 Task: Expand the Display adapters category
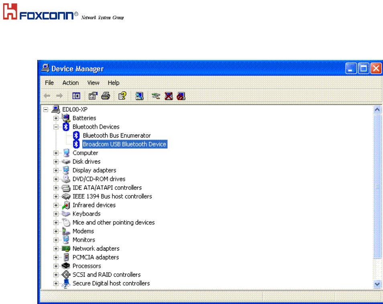[x=56, y=170]
